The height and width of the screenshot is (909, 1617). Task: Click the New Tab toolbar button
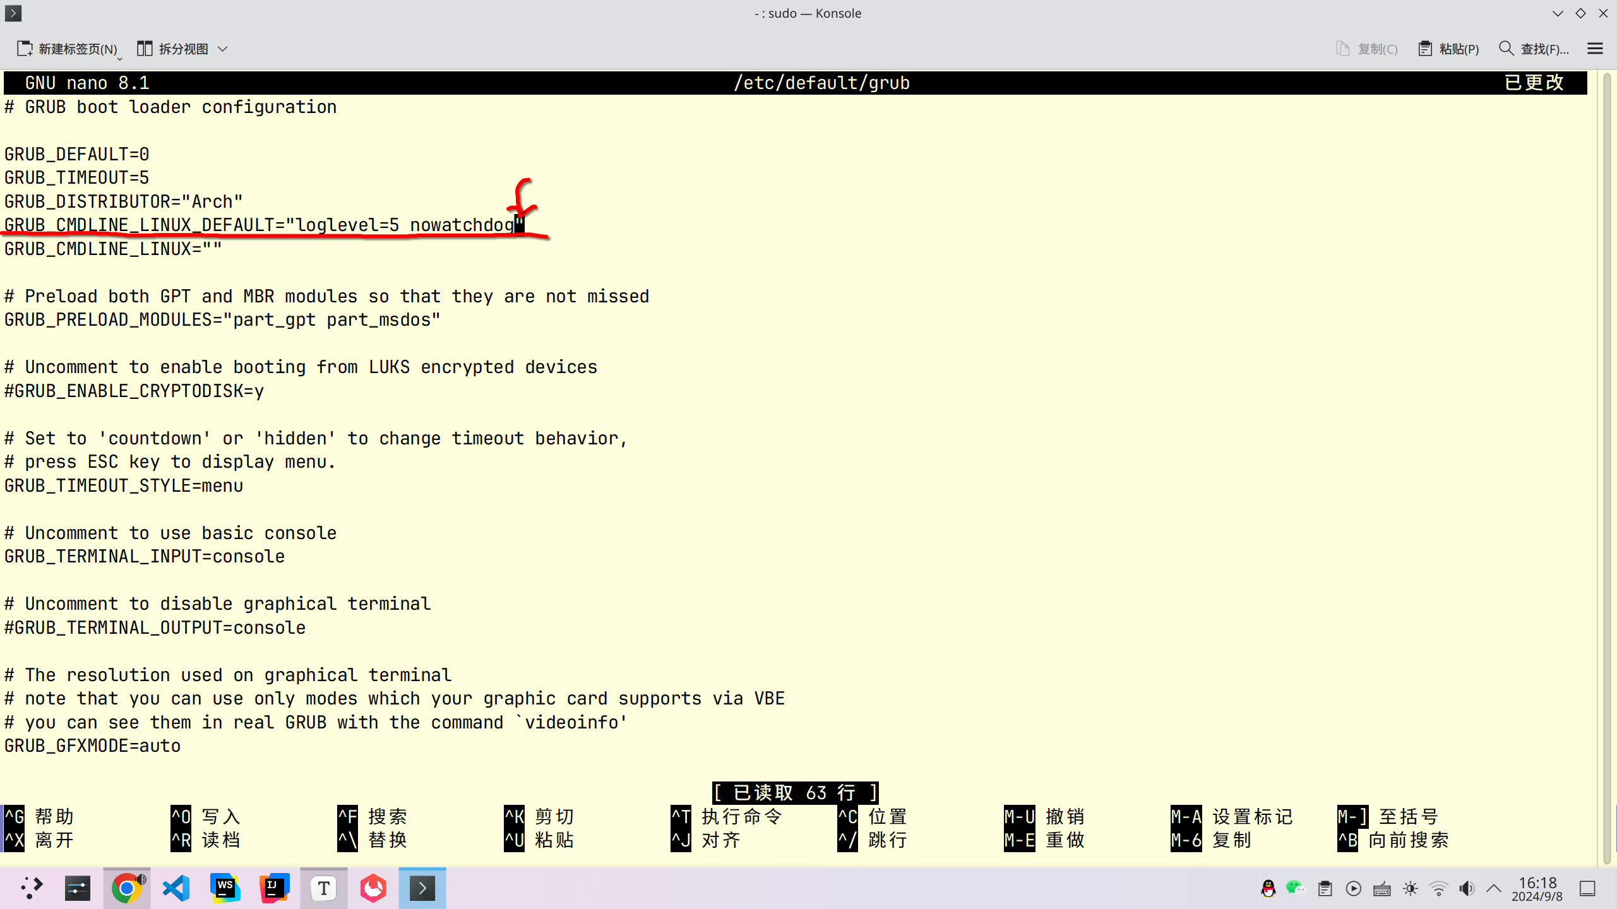click(67, 49)
